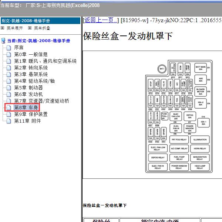Select the root node 当前:别克-凯越-2008-维修手册
The image size is (222, 222).
(38, 41)
